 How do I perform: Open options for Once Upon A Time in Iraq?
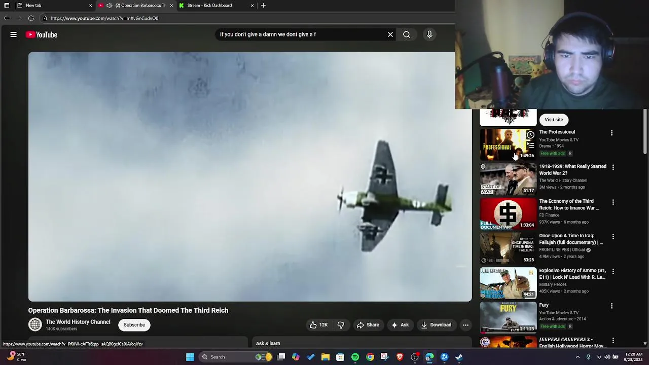point(613,237)
